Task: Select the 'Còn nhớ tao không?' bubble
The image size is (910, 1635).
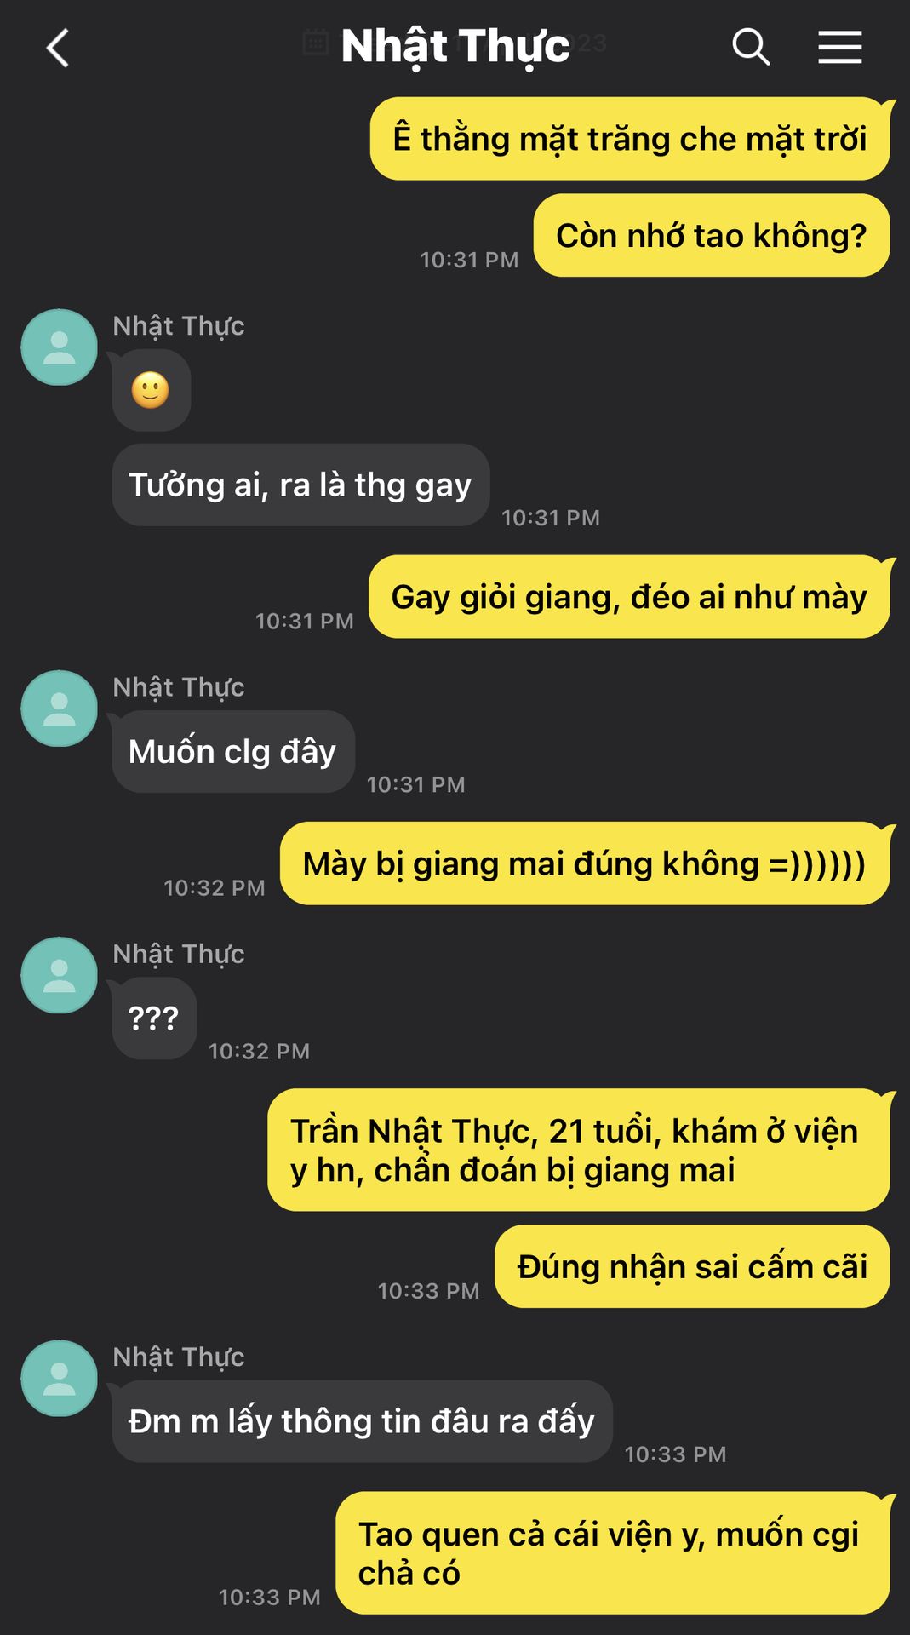Action: (x=712, y=236)
